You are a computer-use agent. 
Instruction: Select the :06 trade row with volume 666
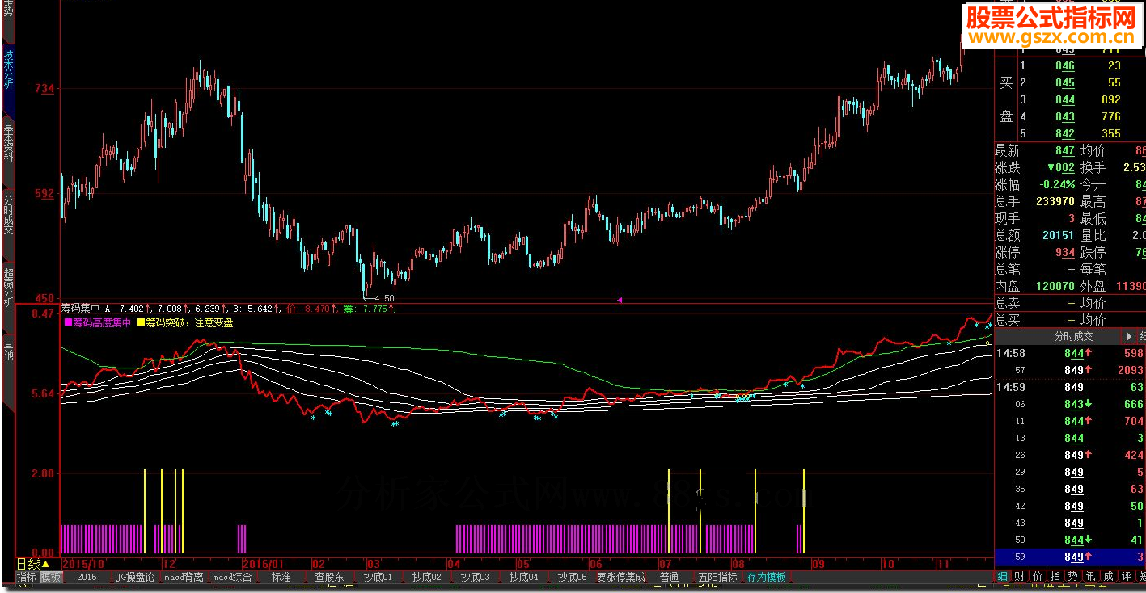pos(1070,404)
